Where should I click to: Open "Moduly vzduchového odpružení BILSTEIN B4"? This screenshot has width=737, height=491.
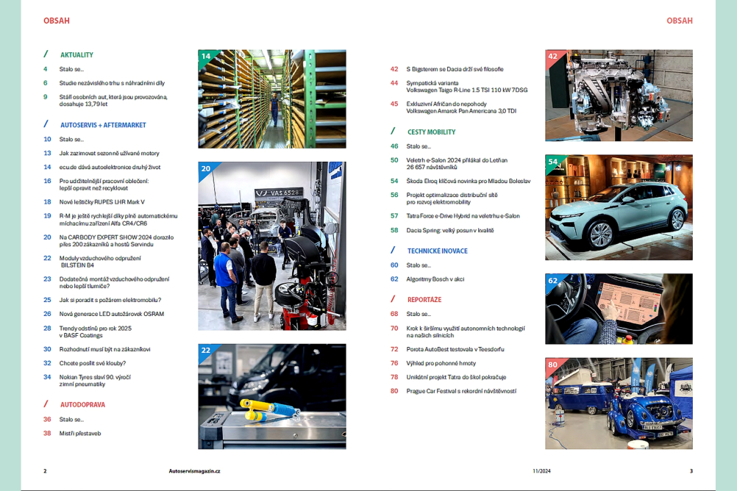point(100,262)
